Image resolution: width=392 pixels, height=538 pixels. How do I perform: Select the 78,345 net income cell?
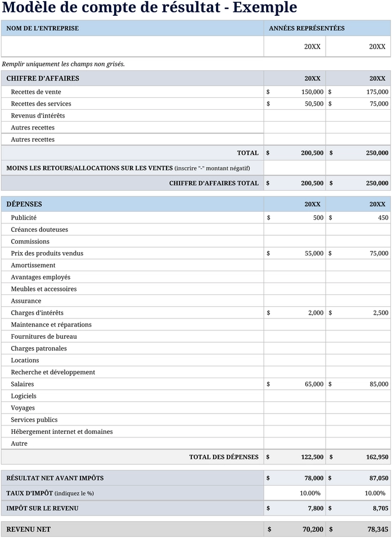[358, 530]
